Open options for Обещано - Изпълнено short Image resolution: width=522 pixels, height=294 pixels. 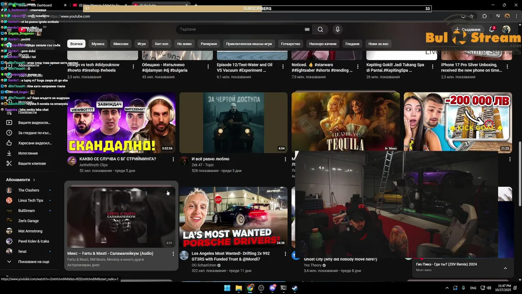click(208, 67)
